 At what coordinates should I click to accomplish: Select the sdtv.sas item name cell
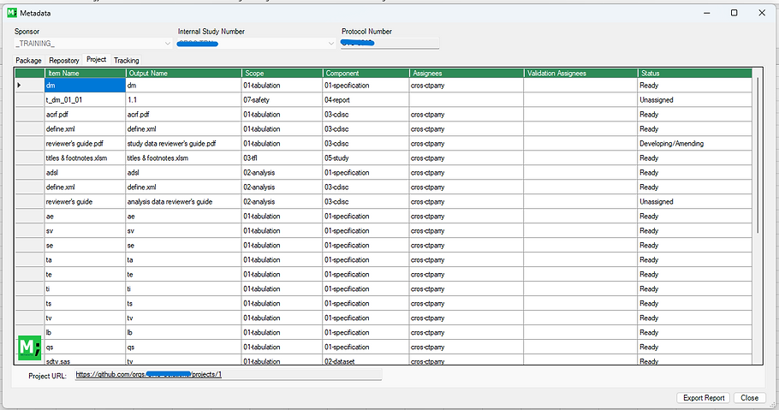pyautogui.click(x=85, y=360)
